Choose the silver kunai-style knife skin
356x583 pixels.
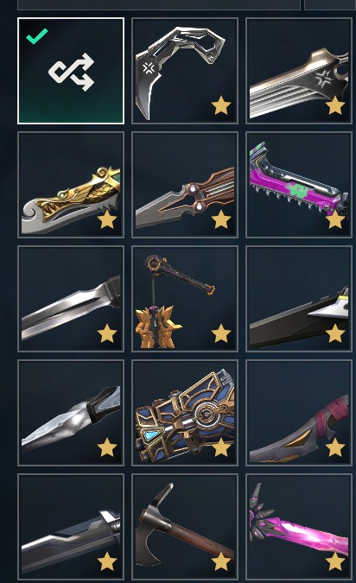pyautogui.click(x=71, y=413)
